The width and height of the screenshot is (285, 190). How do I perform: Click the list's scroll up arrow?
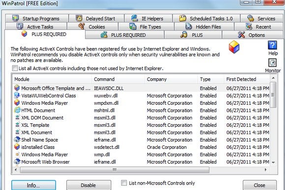coord(273,78)
